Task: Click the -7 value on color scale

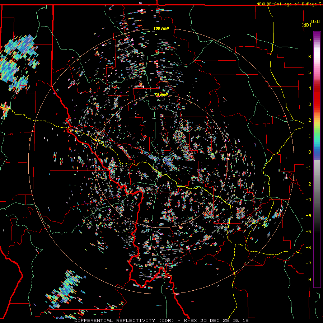Action: (x=308, y=263)
